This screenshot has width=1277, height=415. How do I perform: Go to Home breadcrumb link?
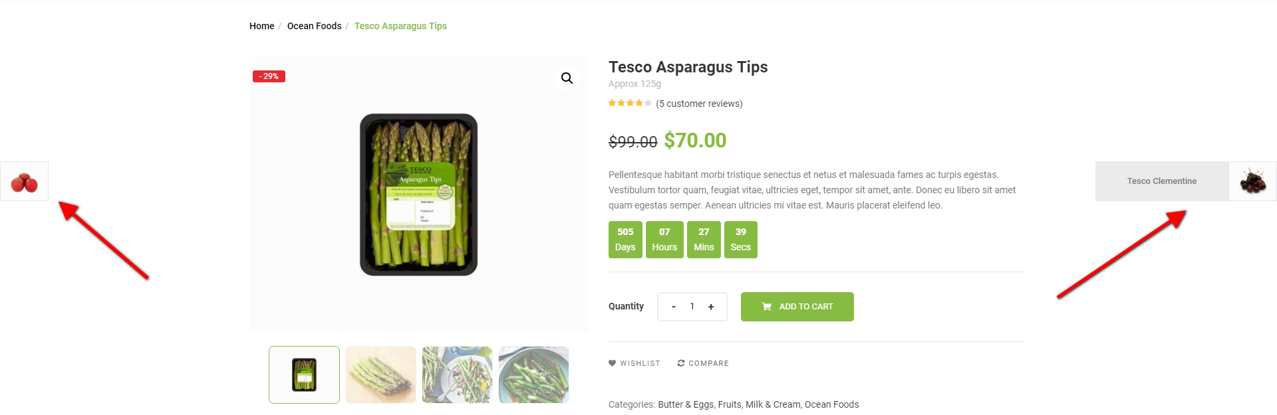[x=261, y=26]
